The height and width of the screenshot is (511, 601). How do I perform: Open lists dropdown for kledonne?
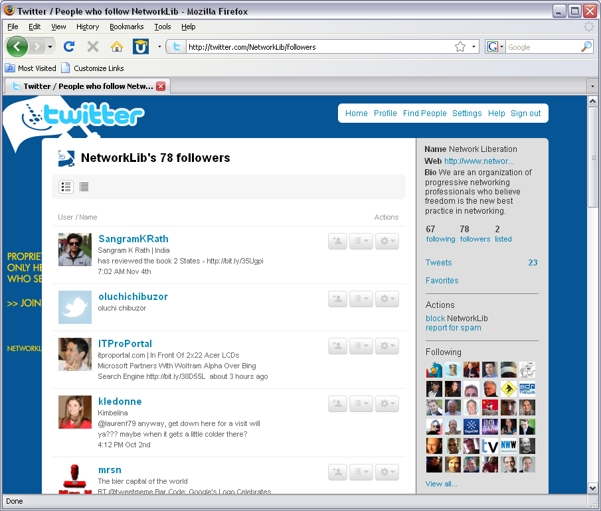(x=361, y=403)
